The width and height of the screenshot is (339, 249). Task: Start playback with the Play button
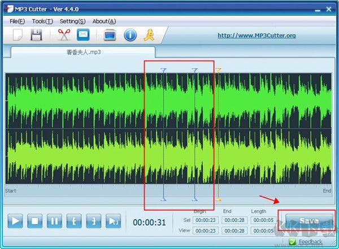point(15,221)
